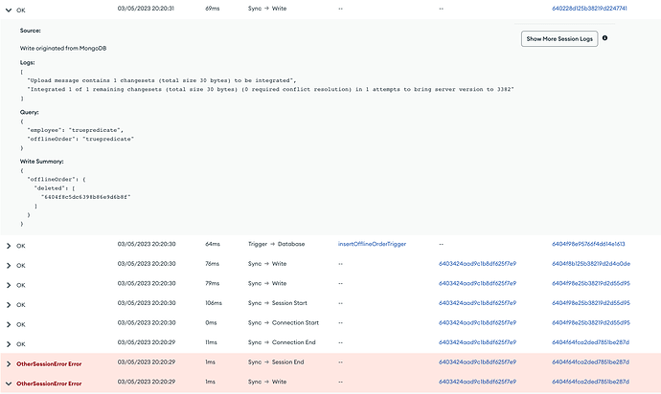
Task: Expand the Session End OtherSessionError row
Action: [9, 363]
